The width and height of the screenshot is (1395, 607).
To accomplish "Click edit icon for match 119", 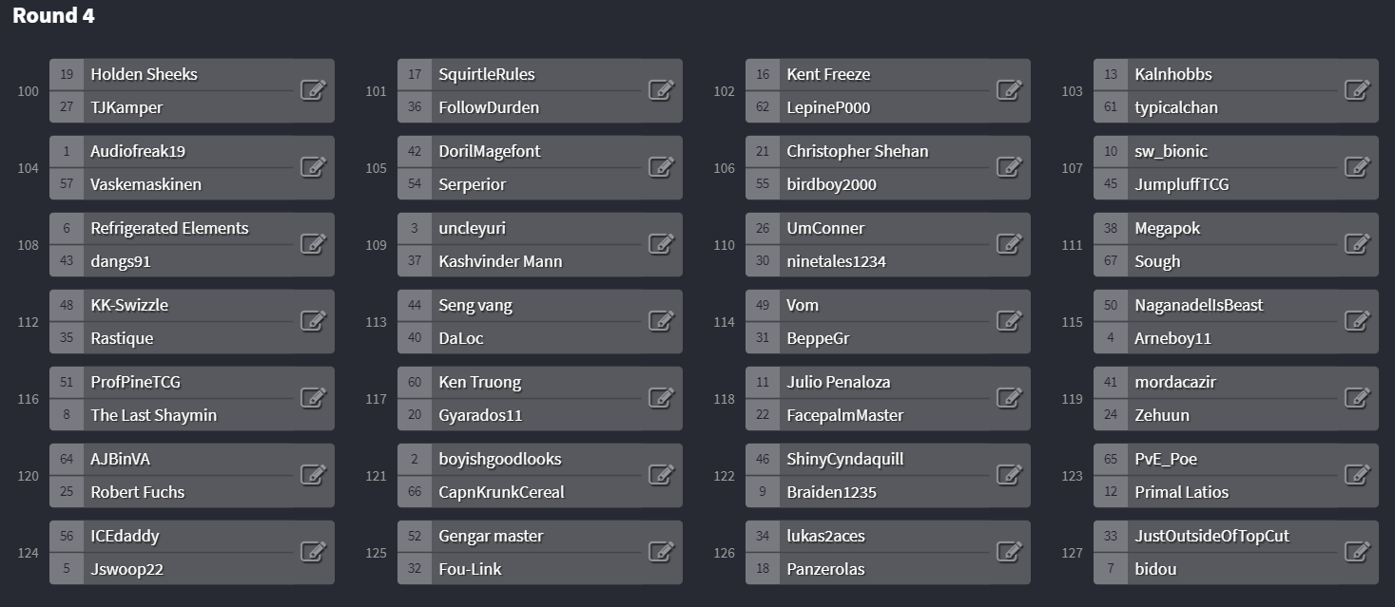I will (x=1358, y=398).
